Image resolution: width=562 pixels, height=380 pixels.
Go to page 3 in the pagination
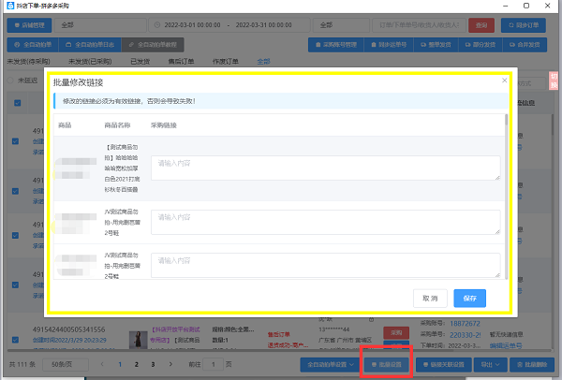click(153, 365)
